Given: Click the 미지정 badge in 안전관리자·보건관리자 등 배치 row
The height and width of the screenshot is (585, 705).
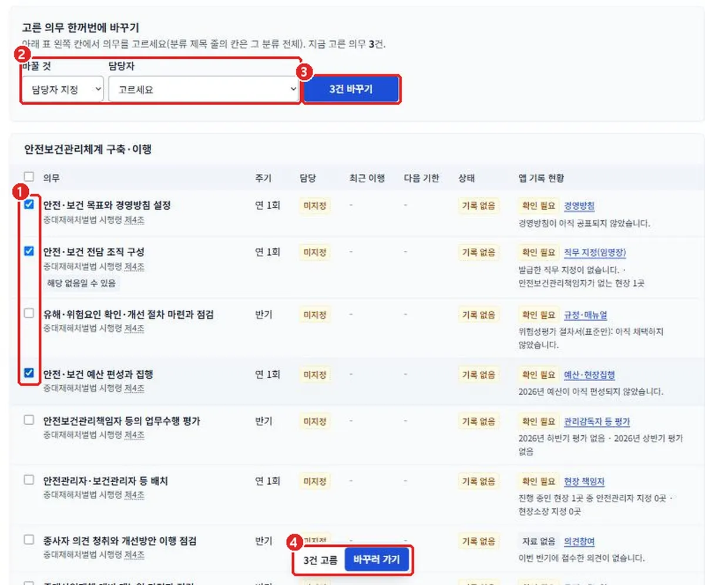Looking at the screenshot, I should pyautogui.click(x=315, y=481).
